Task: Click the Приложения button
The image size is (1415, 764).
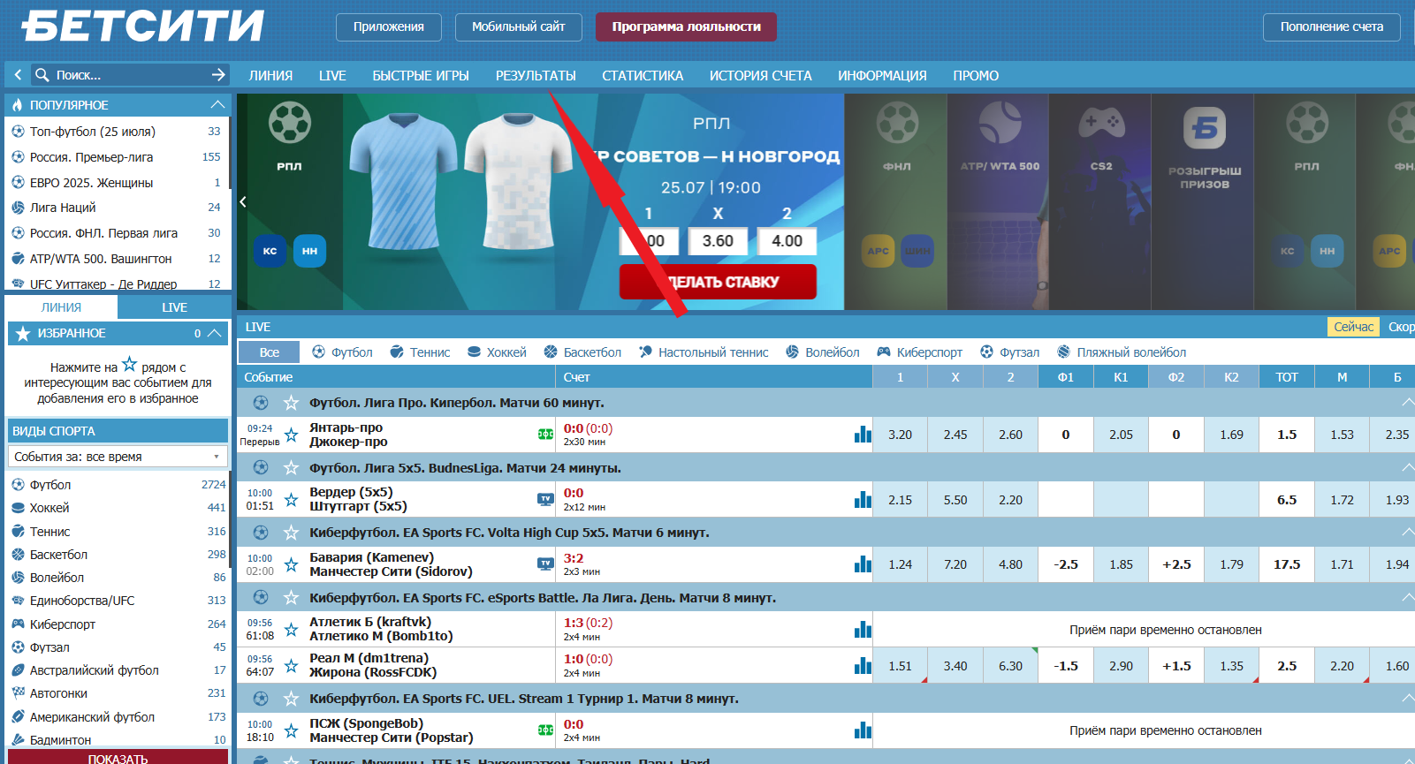Action: tap(389, 26)
